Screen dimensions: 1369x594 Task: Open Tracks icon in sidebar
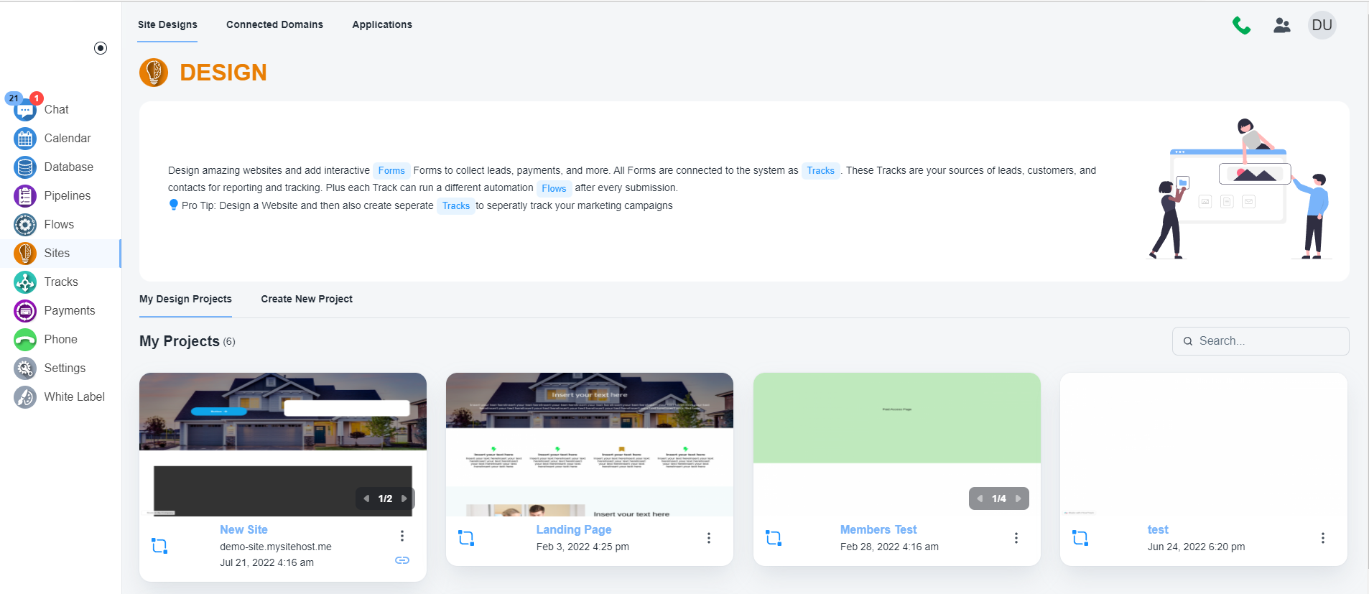pyautogui.click(x=25, y=282)
